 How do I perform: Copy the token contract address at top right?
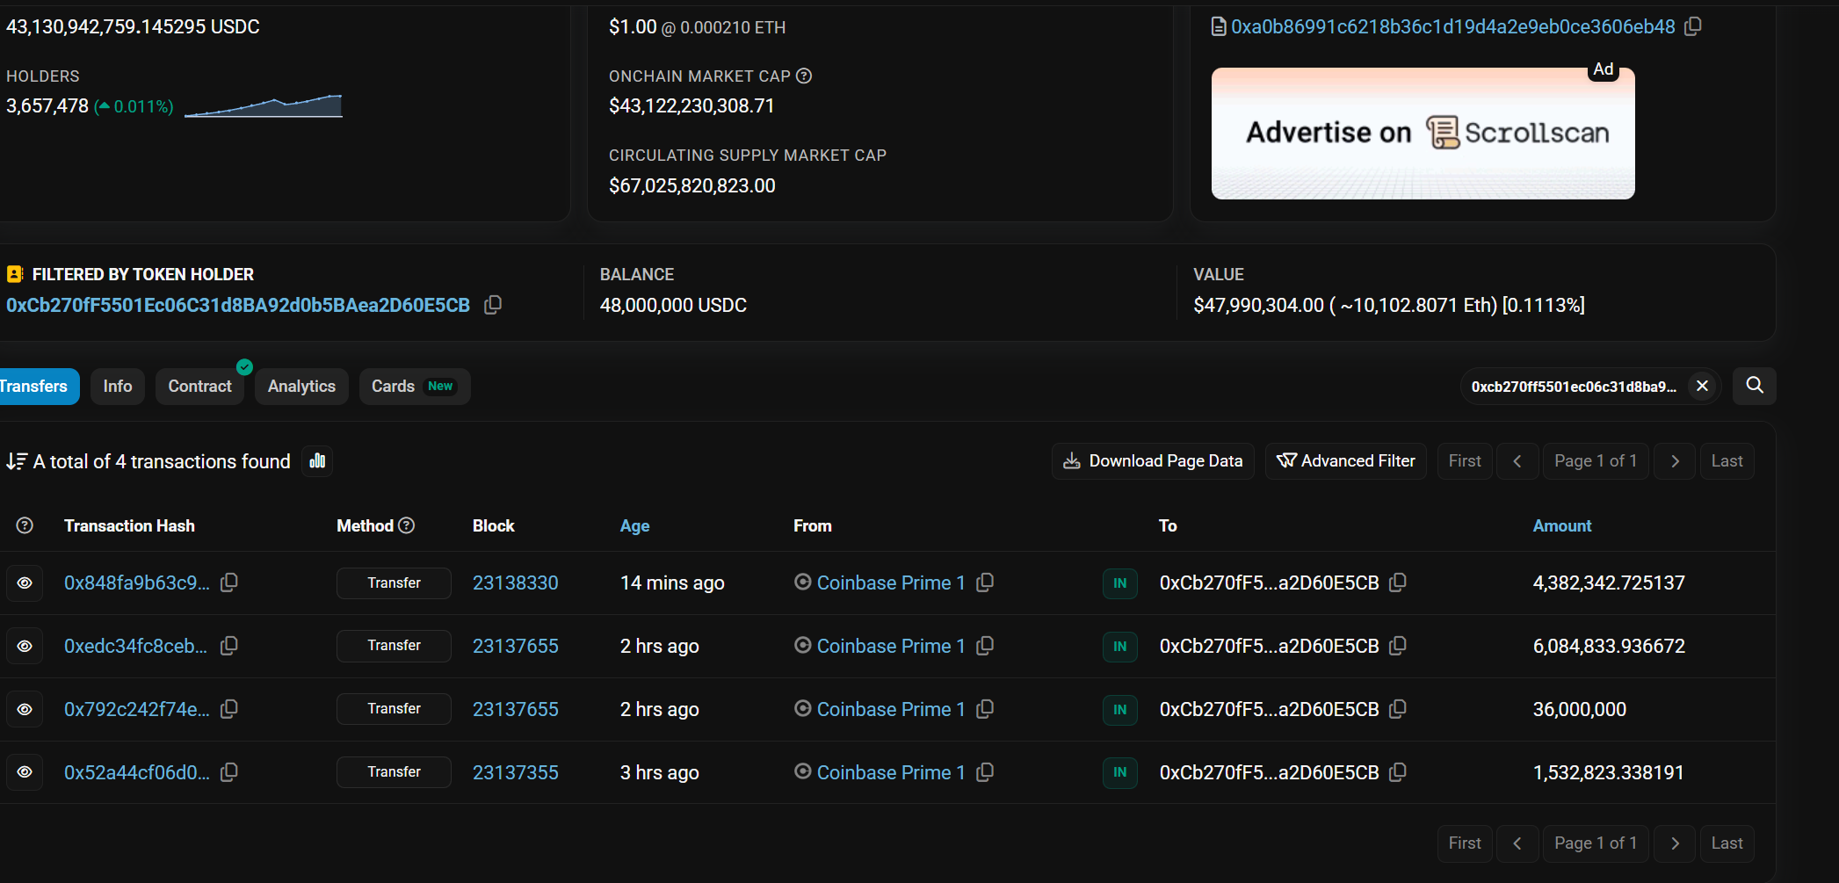click(x=1693, y=26)
